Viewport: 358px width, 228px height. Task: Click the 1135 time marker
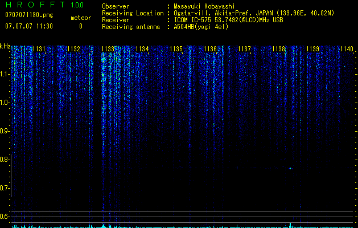176,49
